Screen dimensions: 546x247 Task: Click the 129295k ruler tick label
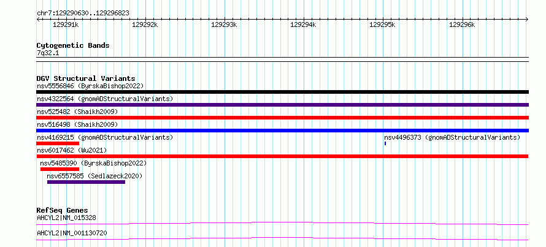click(x=382, y=25)
